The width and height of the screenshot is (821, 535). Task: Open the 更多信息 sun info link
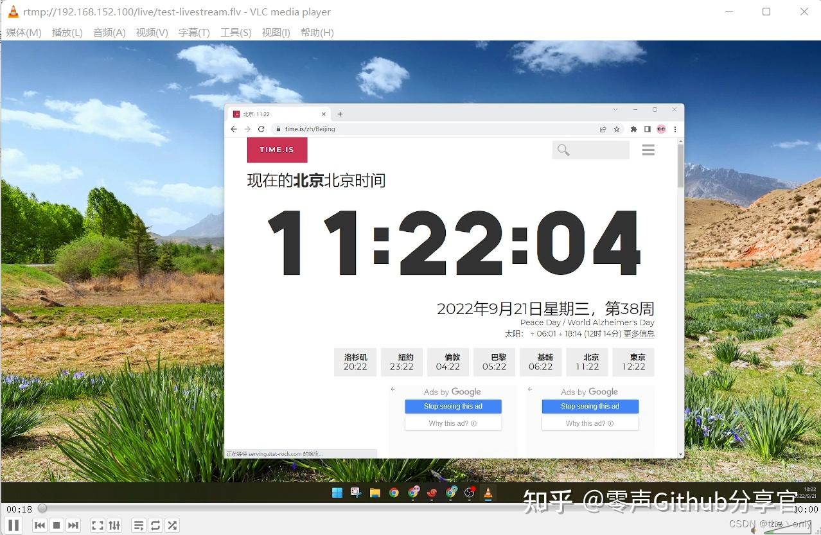(x=639, y=333)
